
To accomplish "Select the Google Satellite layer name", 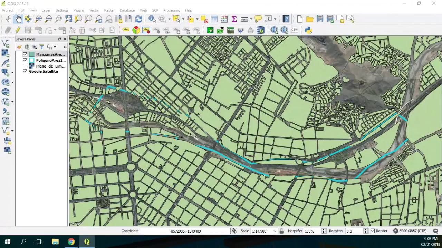I will pos(44,71).
